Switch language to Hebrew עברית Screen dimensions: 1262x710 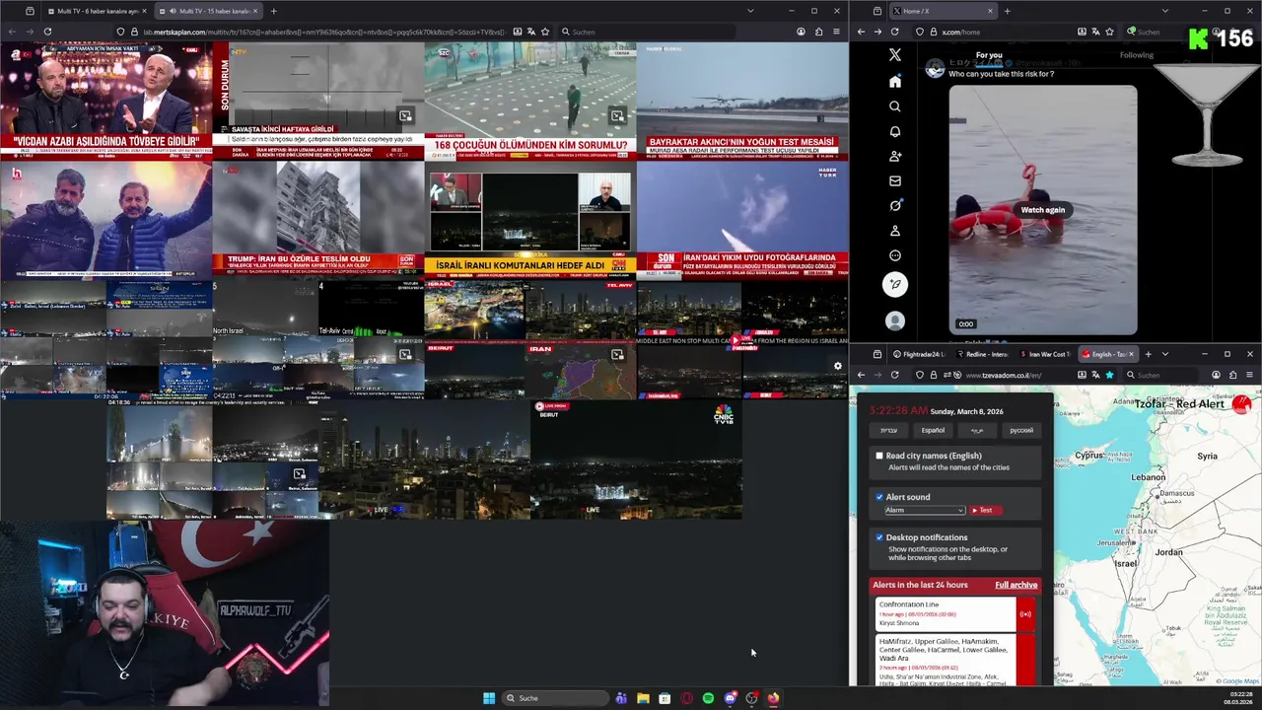pos(888,430)
